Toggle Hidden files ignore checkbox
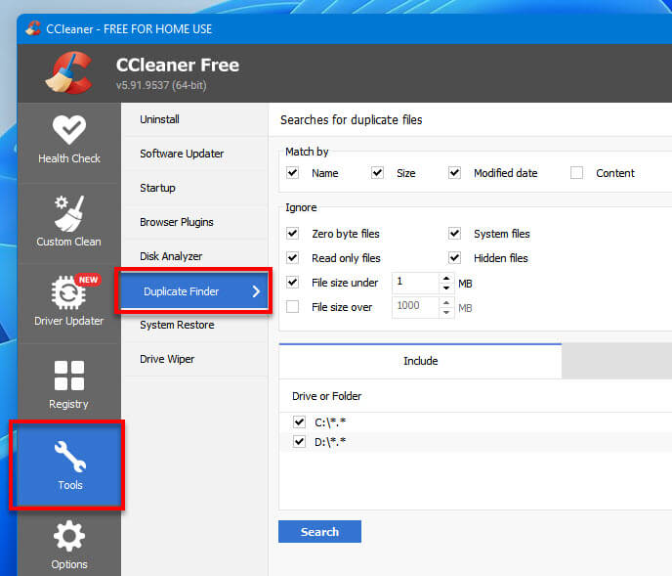 [454, 258]
